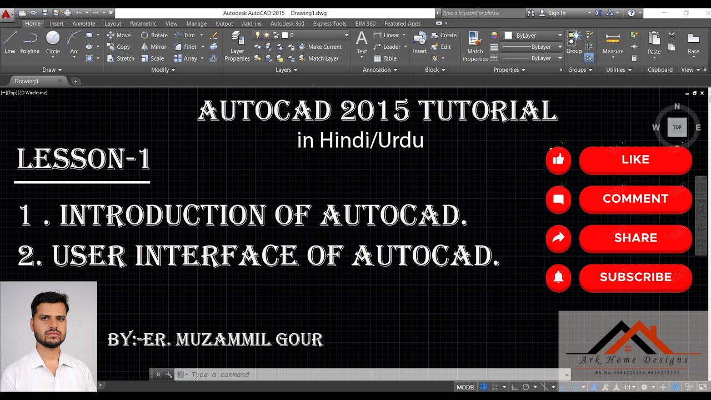Toggle group selection on/off button

(589, 58)
